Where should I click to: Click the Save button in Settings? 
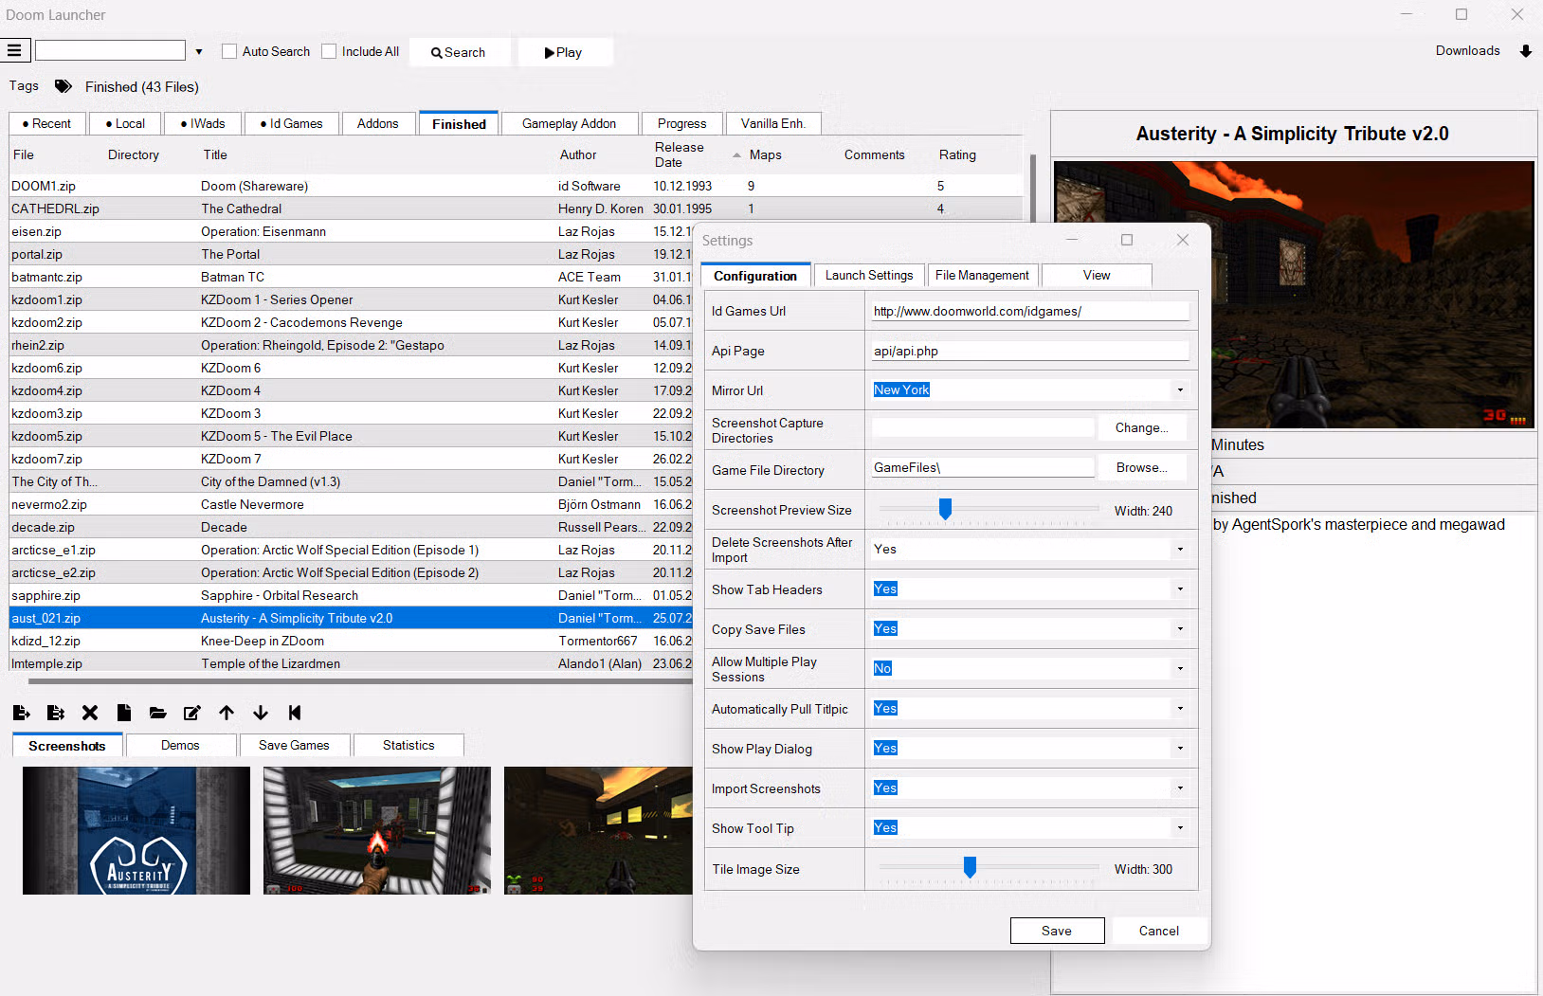[x=1057, y=931]
